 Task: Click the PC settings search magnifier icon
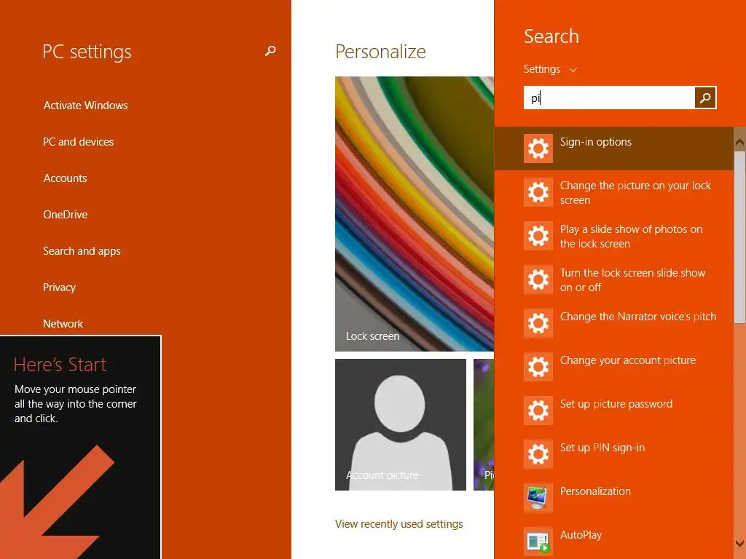(x=270, y=51)
